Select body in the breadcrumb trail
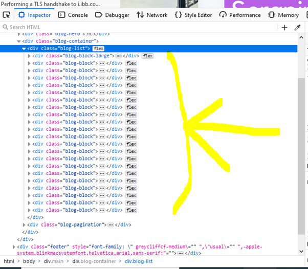 29,261
